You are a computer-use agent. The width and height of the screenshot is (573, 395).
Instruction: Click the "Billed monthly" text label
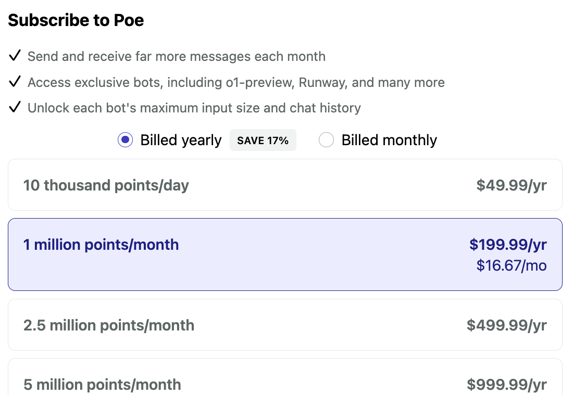point(389,140)
